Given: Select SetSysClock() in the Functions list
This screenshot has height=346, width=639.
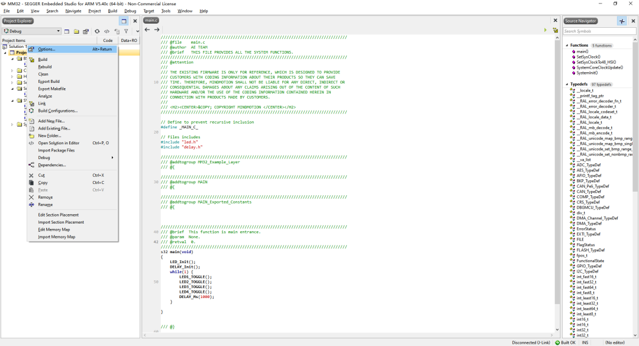Looking at the screenshot, I should point(588,57).
